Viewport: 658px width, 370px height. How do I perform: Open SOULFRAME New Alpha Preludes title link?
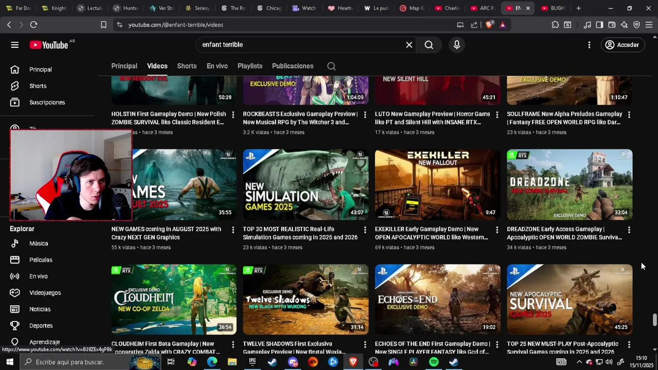tap(564, 118)
